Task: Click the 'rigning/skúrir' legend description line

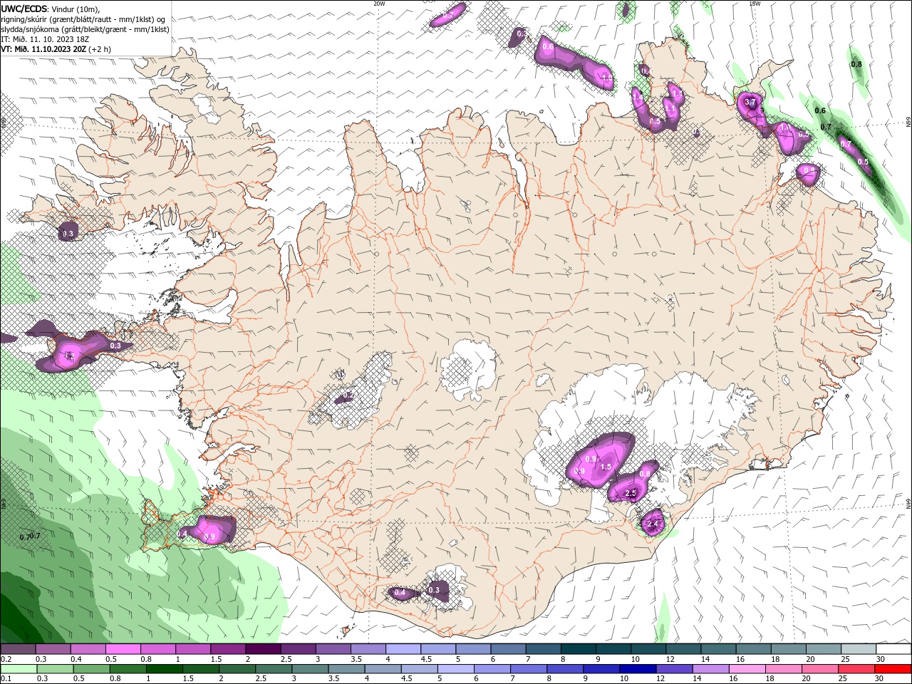Action: (83, 19)
